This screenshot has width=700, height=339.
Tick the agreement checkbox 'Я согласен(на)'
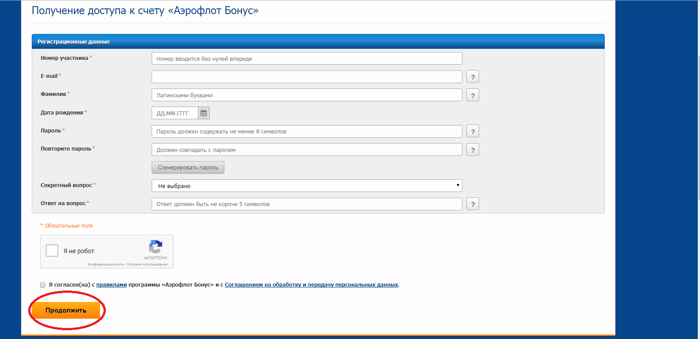point(43,285)
